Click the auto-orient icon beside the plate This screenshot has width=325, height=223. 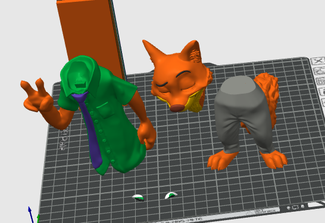[320, 71]
